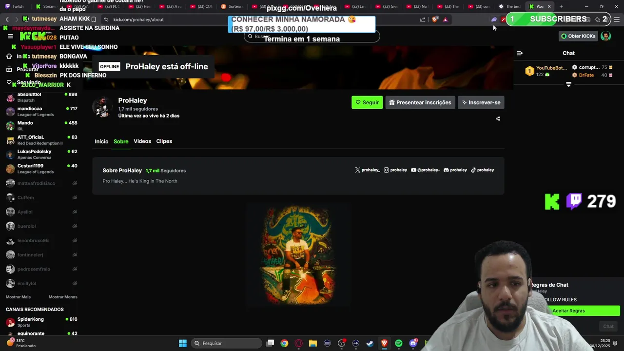Open a new browser tab
This screenshot has height=351, width=624.
pyautogui.click(x=561, y=6)
